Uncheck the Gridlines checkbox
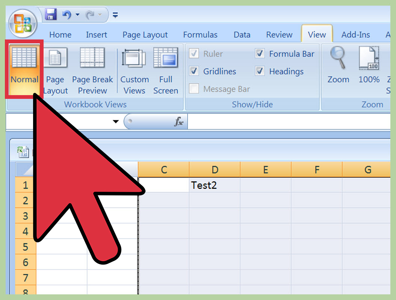The height and width of the screenshot is (300, 396). pos(194,71)
